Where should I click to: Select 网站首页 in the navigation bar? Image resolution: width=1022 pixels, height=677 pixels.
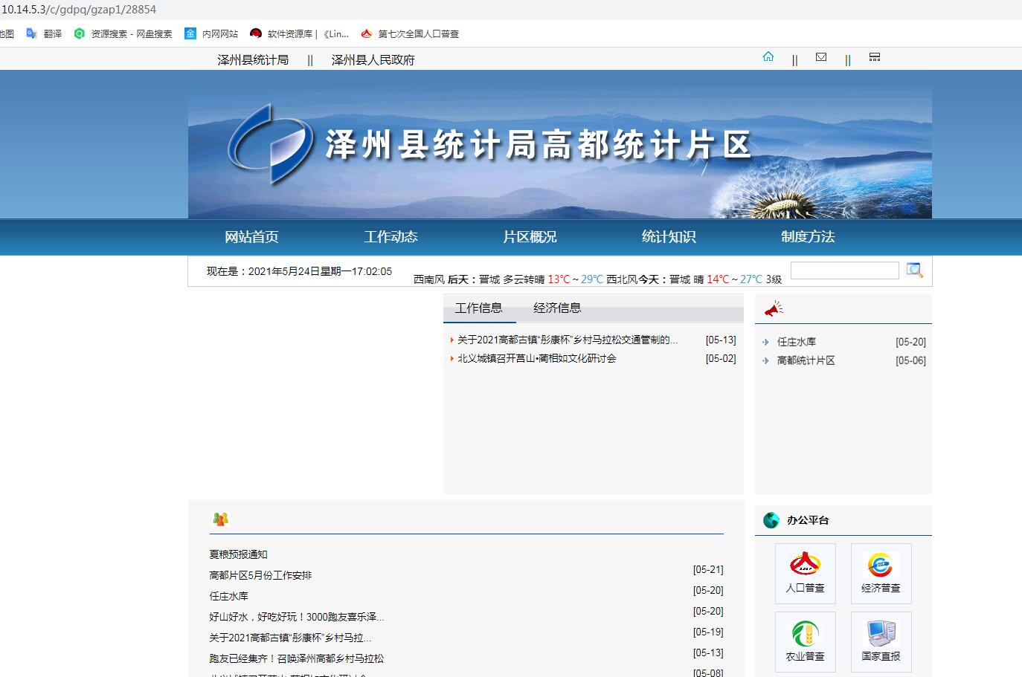click(251, 237)
